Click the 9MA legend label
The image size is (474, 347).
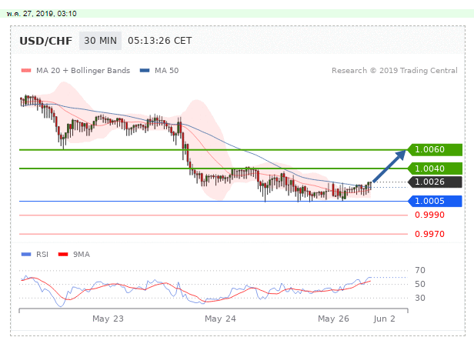point(82,254)
